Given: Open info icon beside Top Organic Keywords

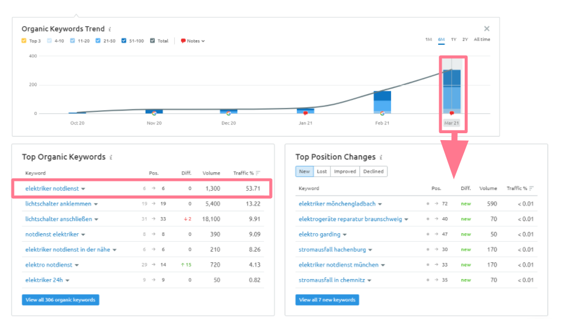Looking at the screenshot, I should [x=111, y=157].
